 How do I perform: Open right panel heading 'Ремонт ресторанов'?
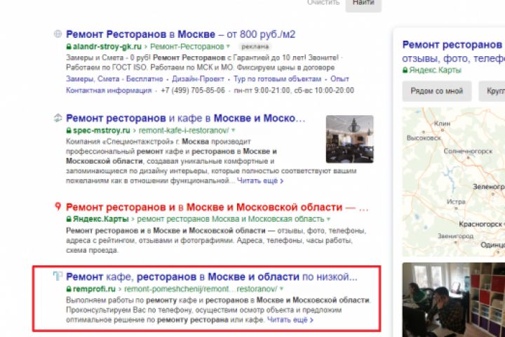[x=452, y=45]
